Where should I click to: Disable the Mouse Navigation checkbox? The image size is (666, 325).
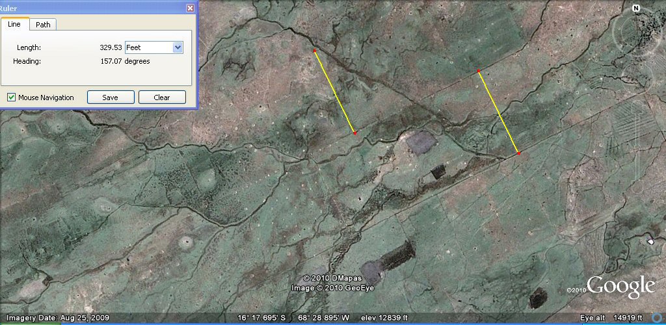click(x=12, y=97)
